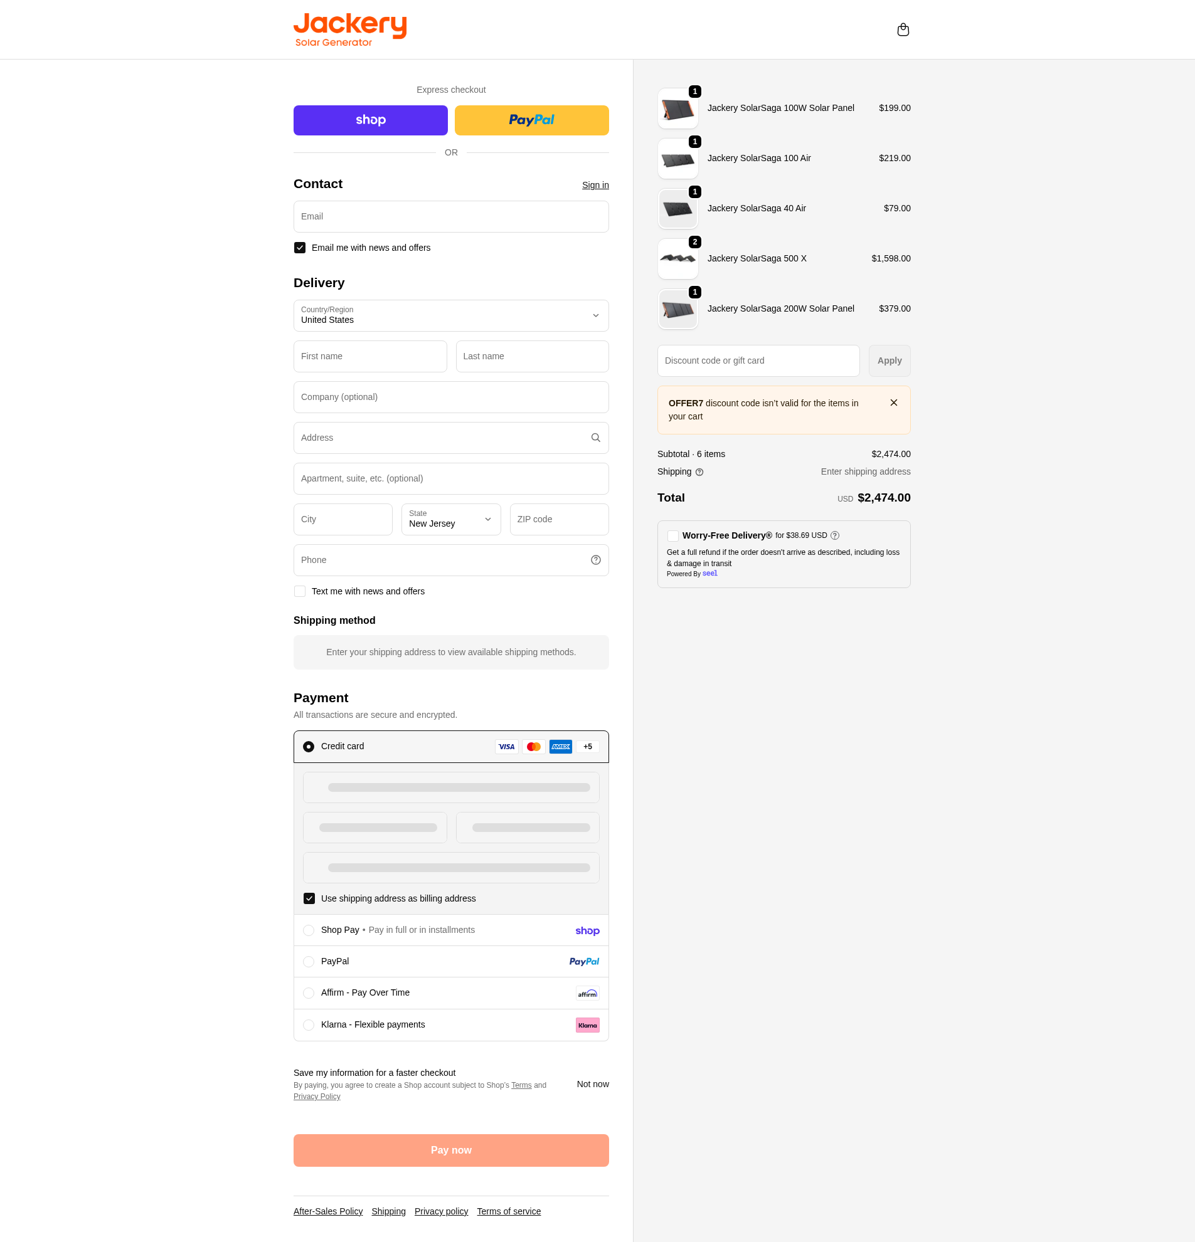Click the address search magnifier icon
The height and width of the screenshot is (1242, 1195).
click(595, 438)
